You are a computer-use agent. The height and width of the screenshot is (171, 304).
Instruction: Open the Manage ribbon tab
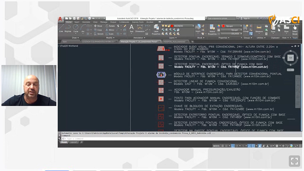(104, 22)
